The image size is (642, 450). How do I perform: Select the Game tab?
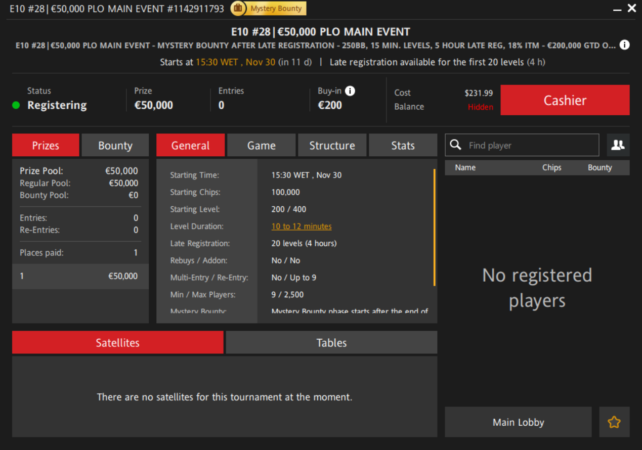click(261, 146)
